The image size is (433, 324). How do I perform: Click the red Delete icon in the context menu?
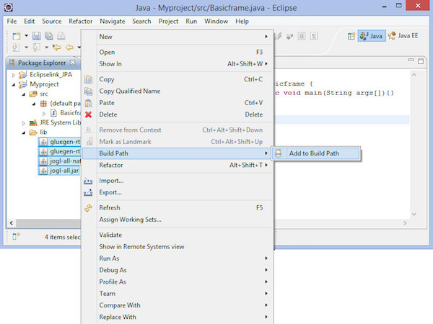tap(89, 114)
